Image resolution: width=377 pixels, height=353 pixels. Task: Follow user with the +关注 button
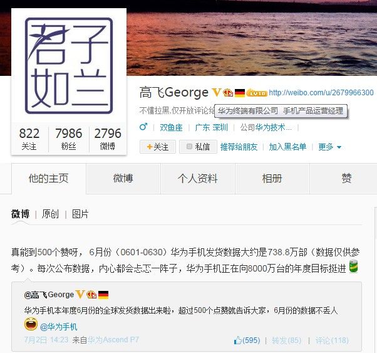click(x=158, y=147)
